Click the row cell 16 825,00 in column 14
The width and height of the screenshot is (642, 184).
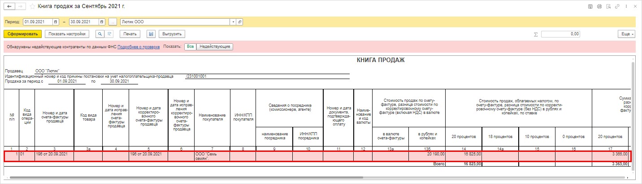464,156
